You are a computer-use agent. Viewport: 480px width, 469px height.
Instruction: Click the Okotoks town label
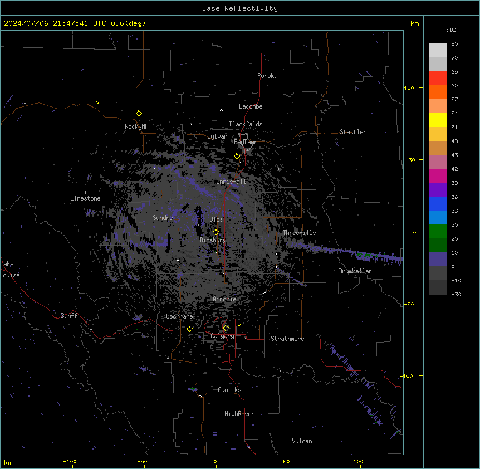(229, 390)
